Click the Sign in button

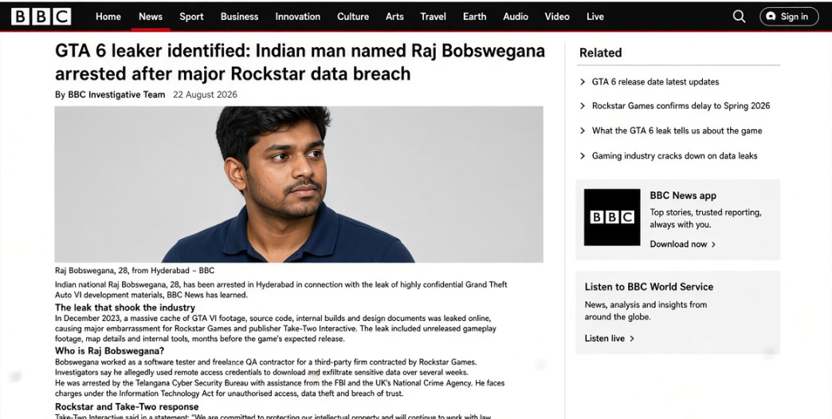point(789,17)
